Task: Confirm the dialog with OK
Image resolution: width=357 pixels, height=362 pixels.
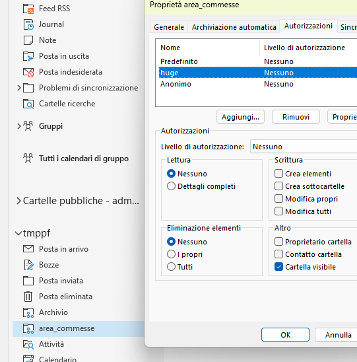Action: click(x=285, y=335)
